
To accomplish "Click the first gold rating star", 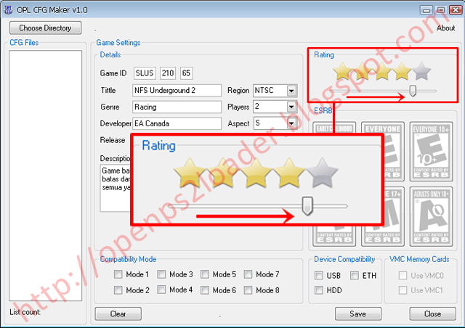I will (x=342, y=71).
